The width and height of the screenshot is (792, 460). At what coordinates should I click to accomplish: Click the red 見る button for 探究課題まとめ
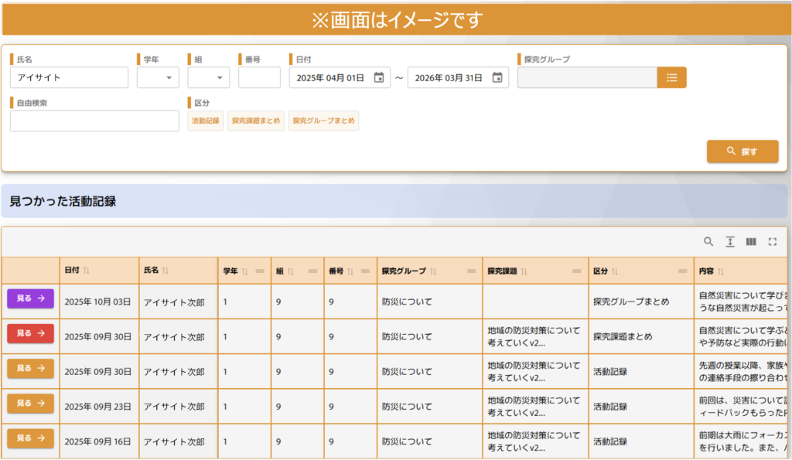click(31, 333)
